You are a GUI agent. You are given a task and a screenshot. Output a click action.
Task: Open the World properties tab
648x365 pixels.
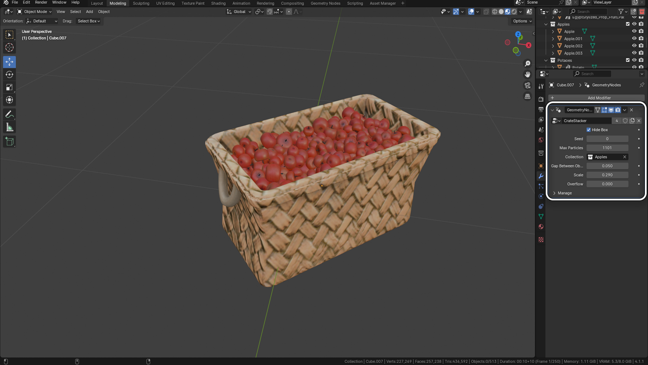click(541, 140)
